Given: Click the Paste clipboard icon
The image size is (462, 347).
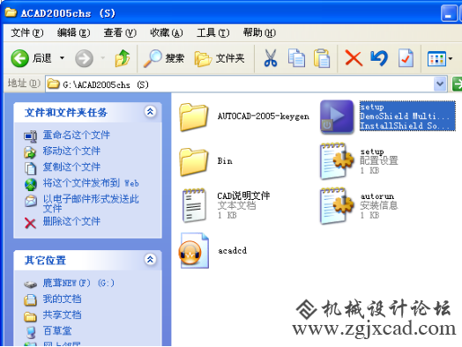Looking at the screenshot, I should [x=322, y=58].
